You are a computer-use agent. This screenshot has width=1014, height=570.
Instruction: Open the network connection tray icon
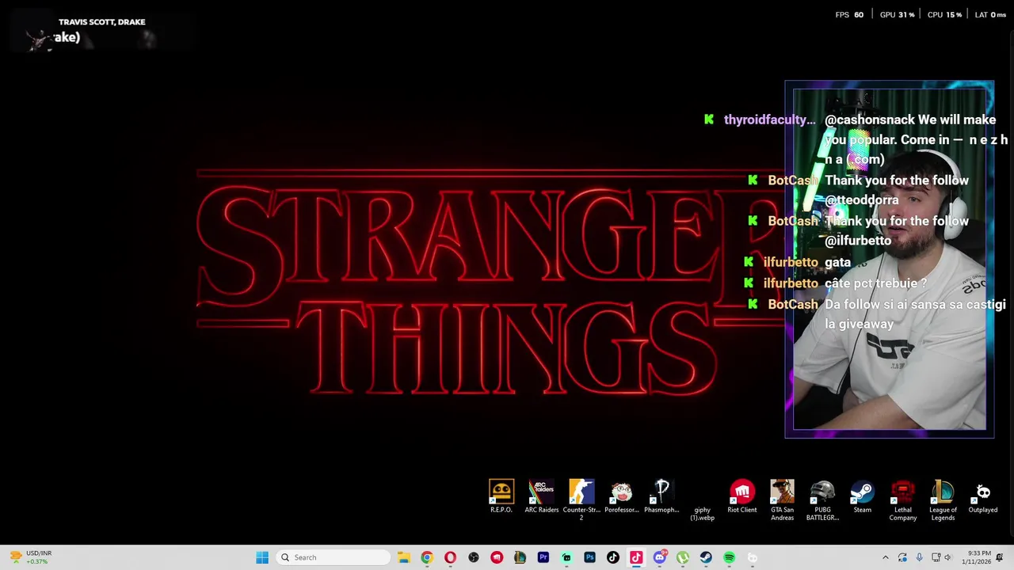coord(936,557)
